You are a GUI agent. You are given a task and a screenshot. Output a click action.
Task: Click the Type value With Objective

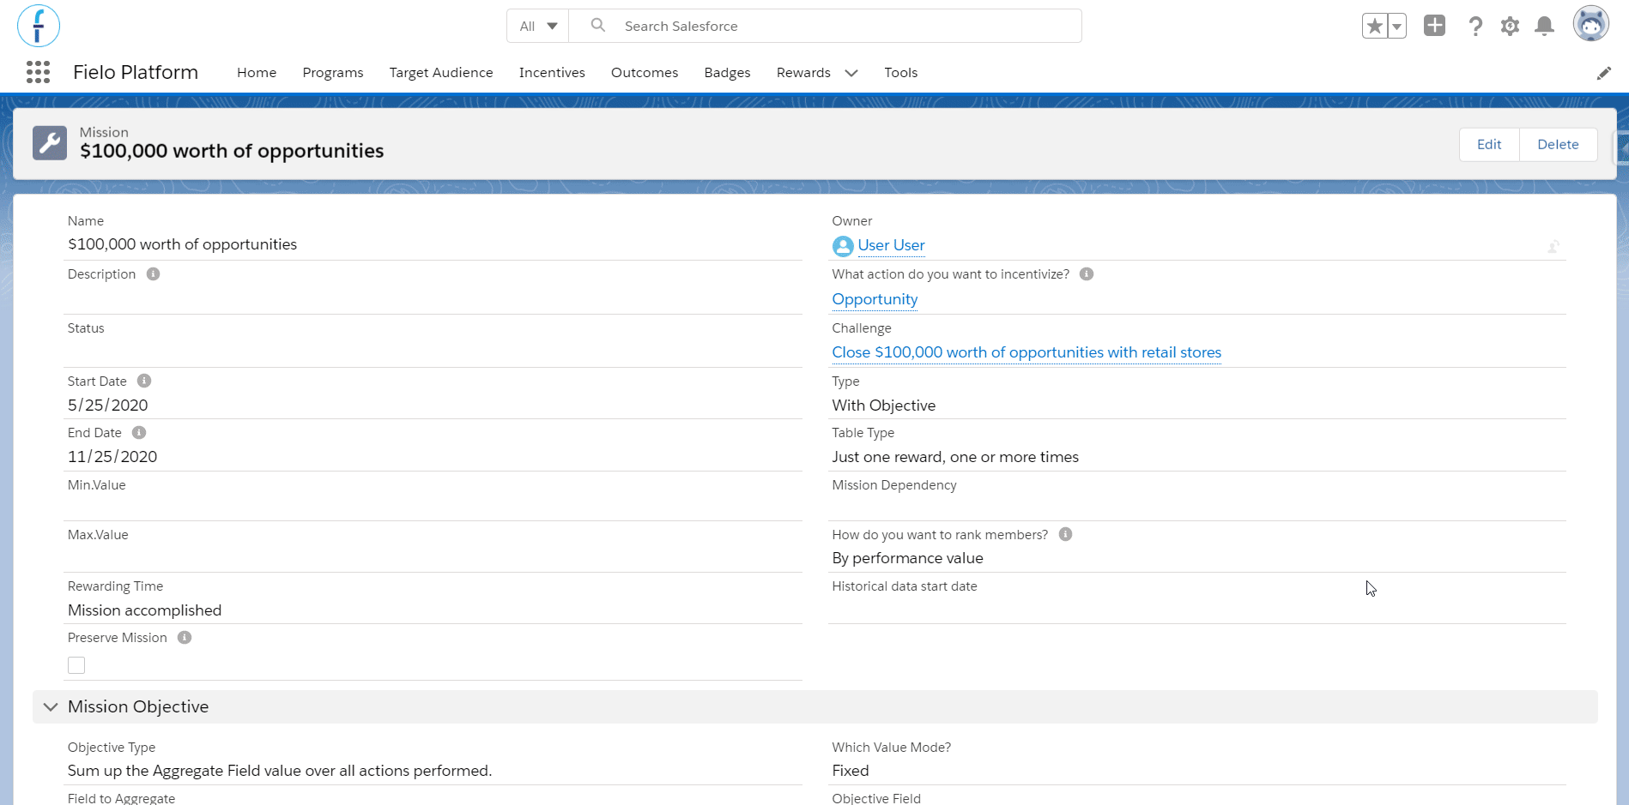click(x=884, y=406)
